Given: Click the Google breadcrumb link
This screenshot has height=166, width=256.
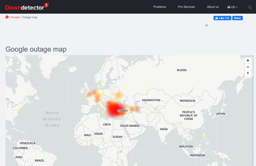Looking at the screenshot, I should [x=15, y=17].
